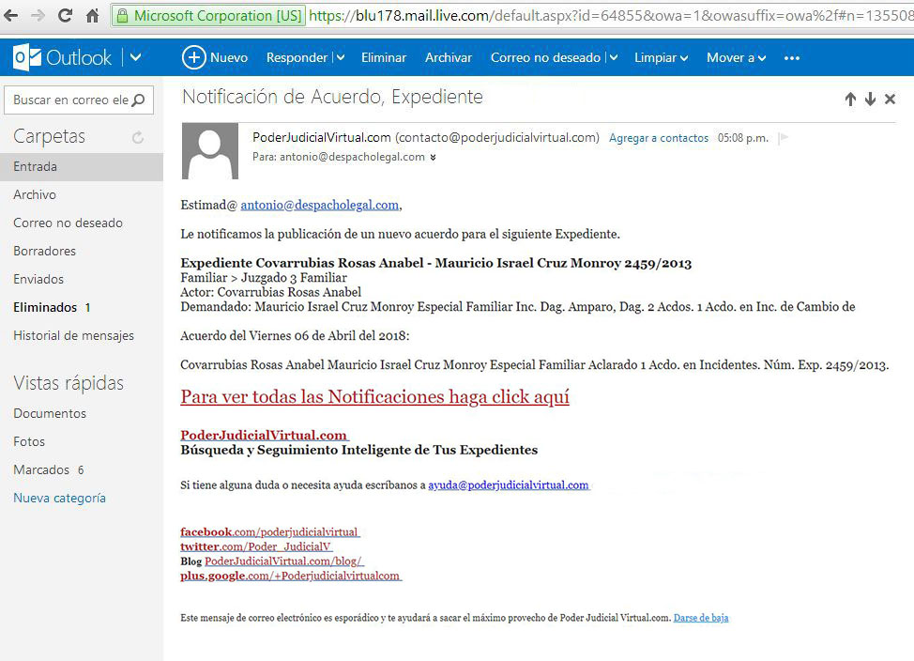The image size is (914, 661).
Task: Click the browser back arrow
Action: [10, 16]
